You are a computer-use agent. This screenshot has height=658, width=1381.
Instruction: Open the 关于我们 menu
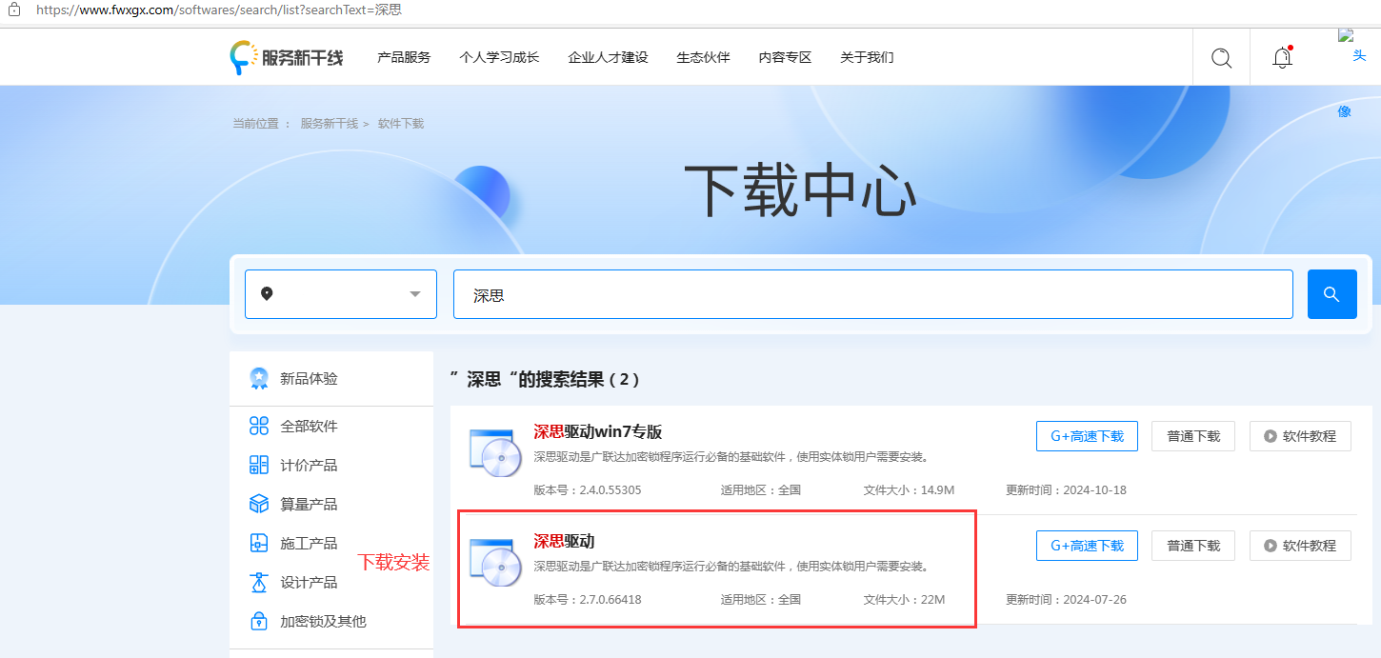867,57
